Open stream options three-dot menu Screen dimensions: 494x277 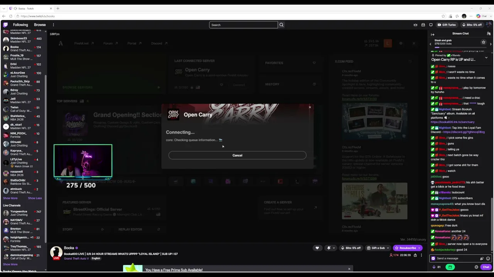coord(421,255)
